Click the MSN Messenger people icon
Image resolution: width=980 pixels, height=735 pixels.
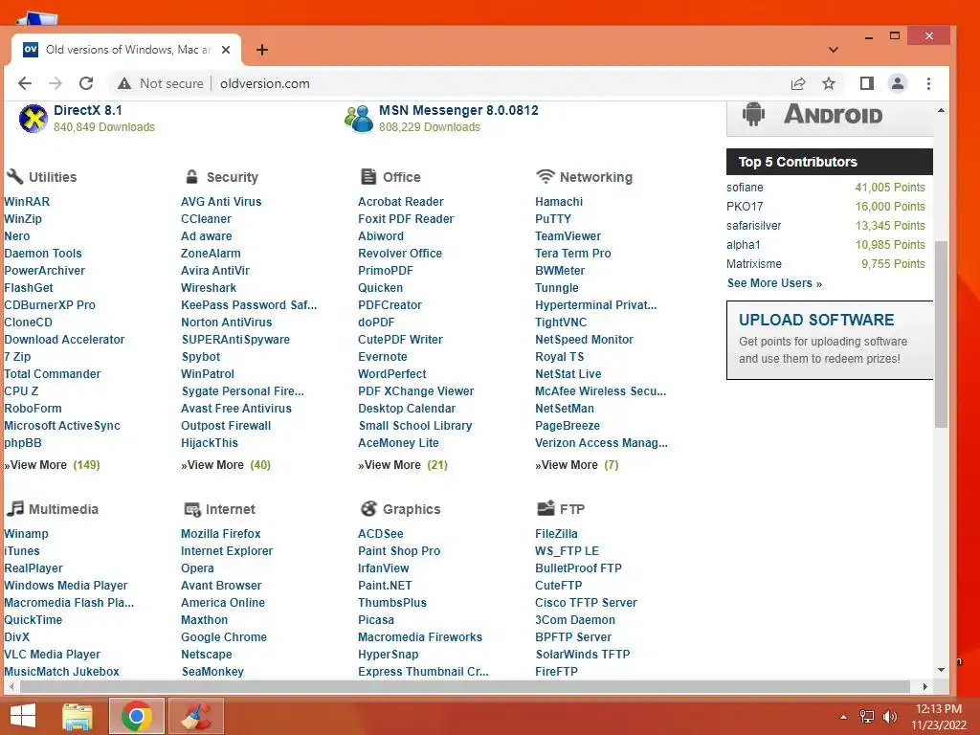pyautogui.click(x=359, y=118)
